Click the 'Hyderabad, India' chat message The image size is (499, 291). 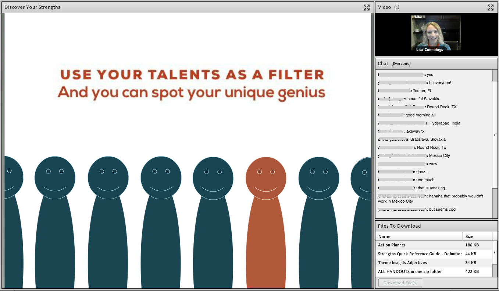click(x=445, y=123)
